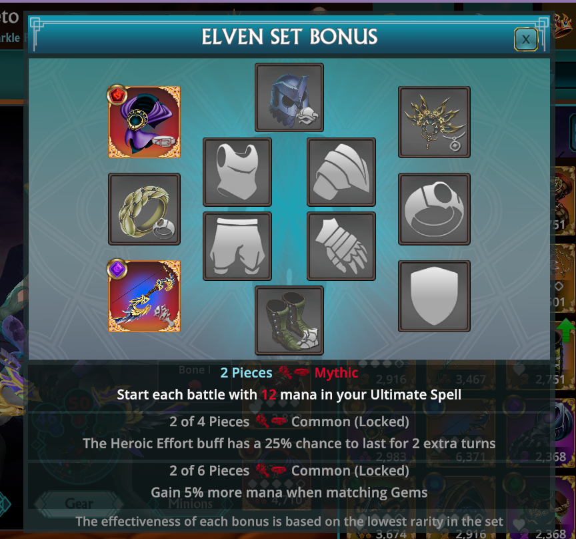Select the Mythic elven bow weapon slot
The width and height of the screenshot is (576, 539).
tap(145, 296)
